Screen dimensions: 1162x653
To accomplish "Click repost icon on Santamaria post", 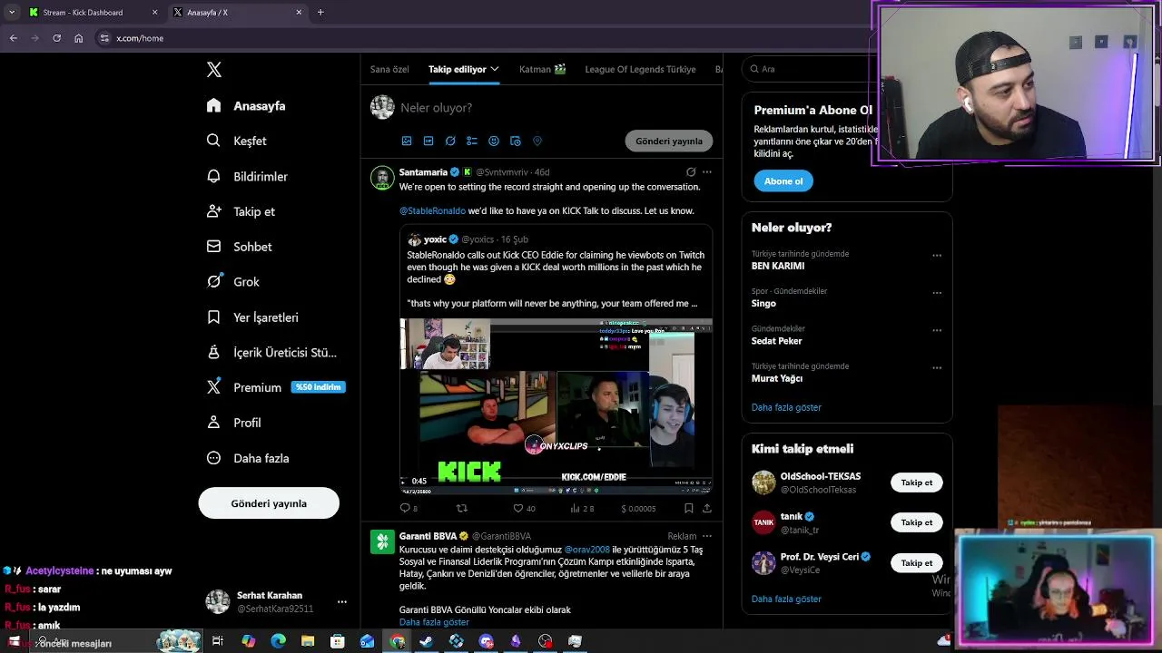I will tap(462, 509).
